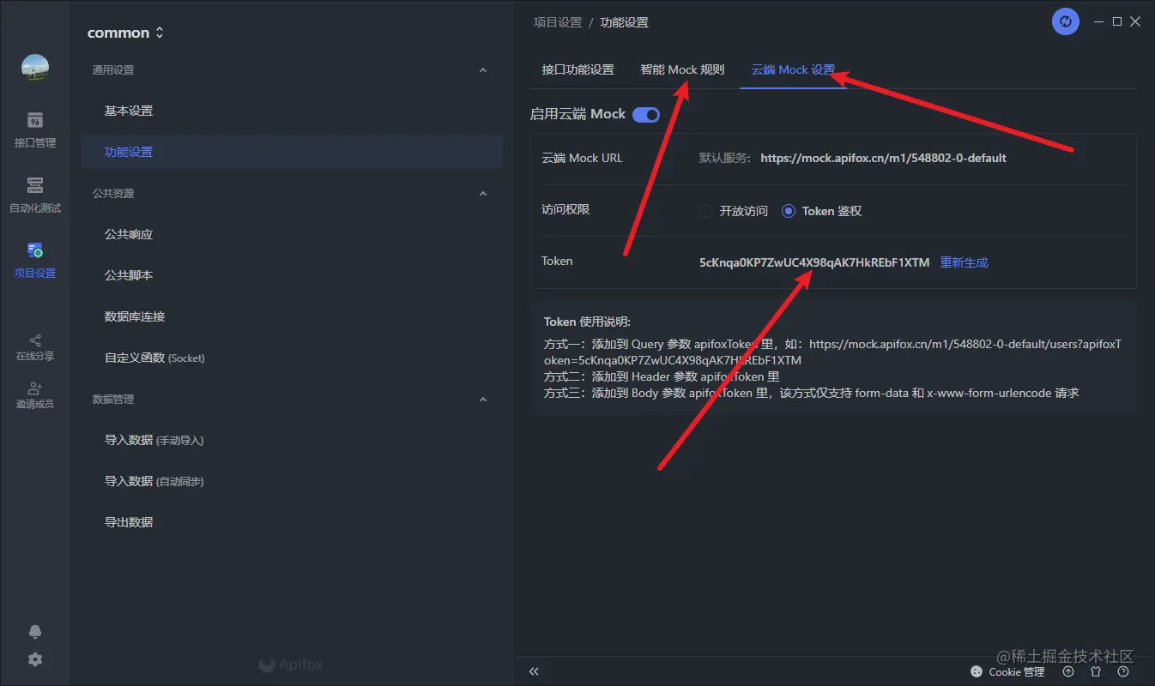1155x686 pixels.
Task: Toggle the 启用云端 Mock switch
Action: pyautogui.click(x=646, y=114)
